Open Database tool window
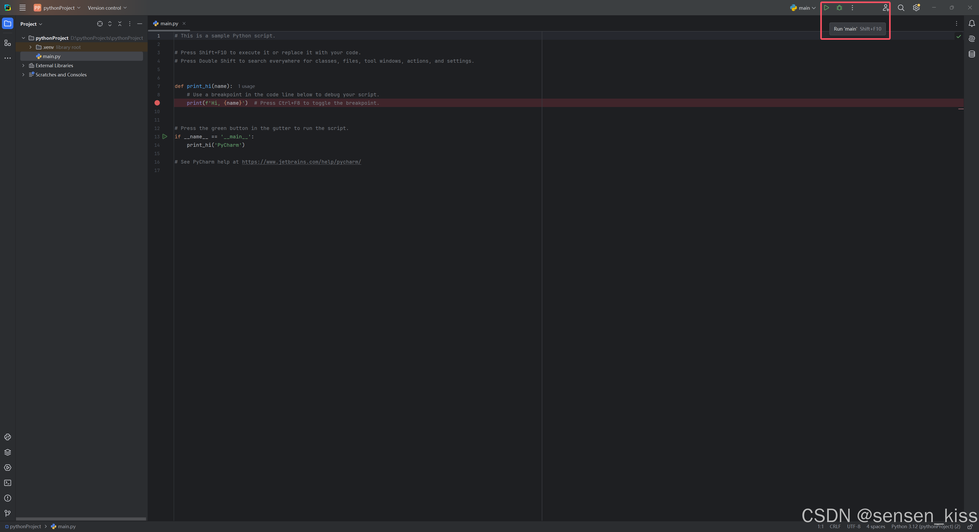This screenshot has width=979, height=532. tap(971, 54)
